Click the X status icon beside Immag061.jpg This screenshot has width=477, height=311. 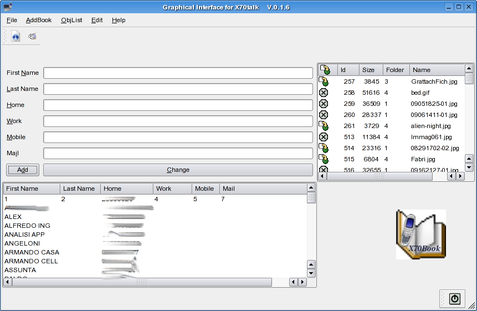tap(324, 137)
